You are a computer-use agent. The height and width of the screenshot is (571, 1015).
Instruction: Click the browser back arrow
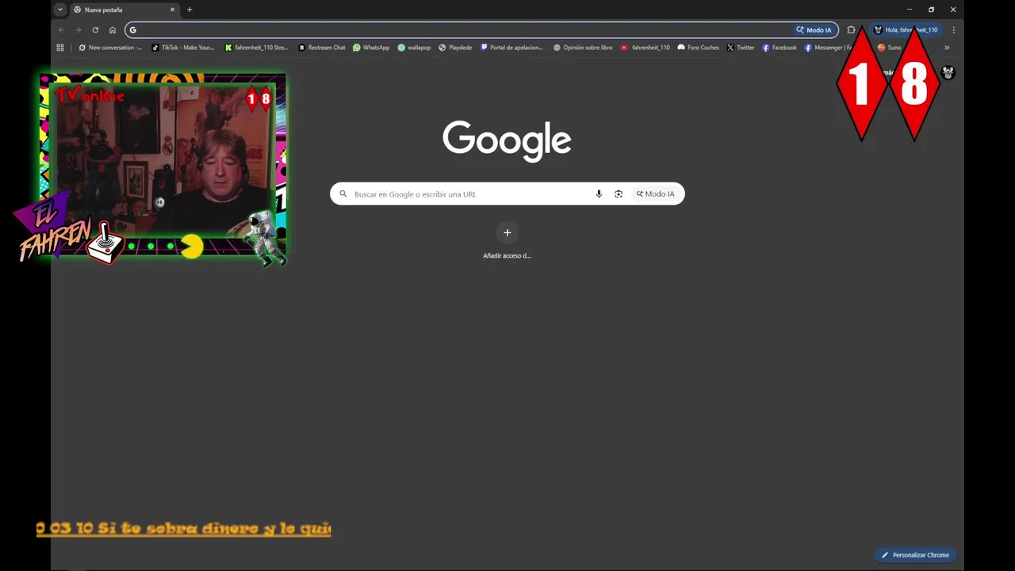(x=61, y=30)
